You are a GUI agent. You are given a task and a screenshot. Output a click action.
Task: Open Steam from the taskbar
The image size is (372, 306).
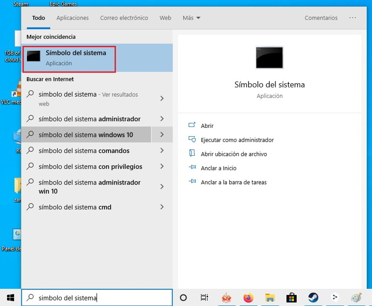pos(313,298)
